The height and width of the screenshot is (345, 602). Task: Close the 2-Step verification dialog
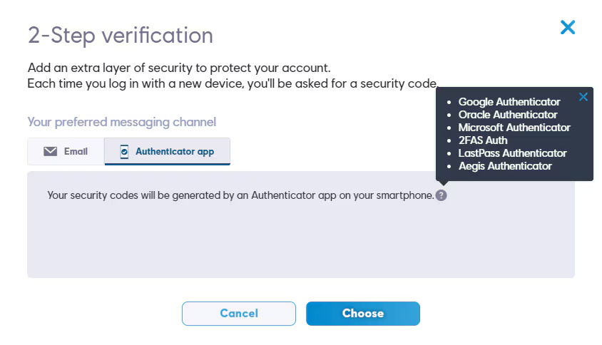pyautogui.click(x=568, y=28)
